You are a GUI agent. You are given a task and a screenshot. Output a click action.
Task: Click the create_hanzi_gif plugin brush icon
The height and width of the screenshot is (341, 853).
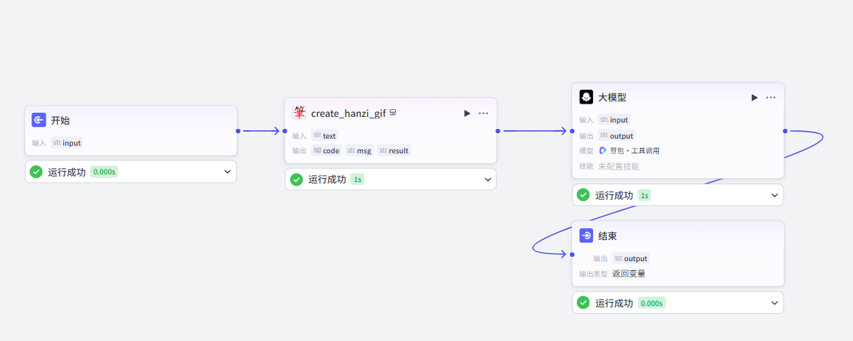coord(299,113)
